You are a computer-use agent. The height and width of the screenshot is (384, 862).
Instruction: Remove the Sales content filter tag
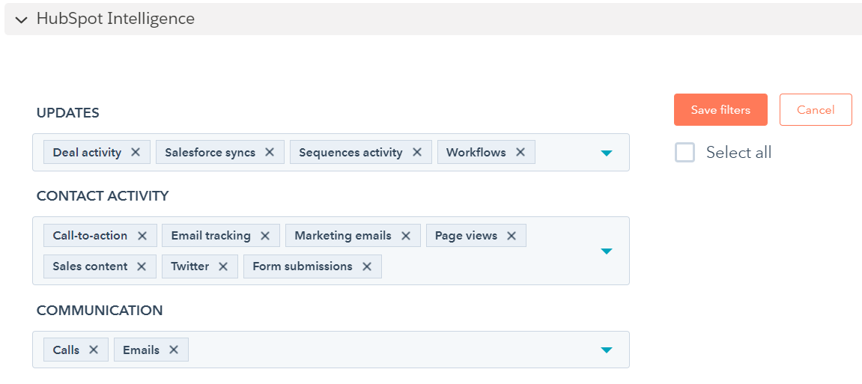click(142, 266)
